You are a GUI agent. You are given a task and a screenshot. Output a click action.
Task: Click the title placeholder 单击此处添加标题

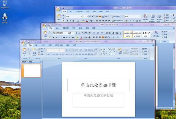(98, 85)
